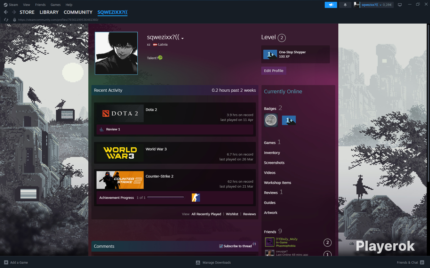Click the Add a Game plus icon

point(6,262)
